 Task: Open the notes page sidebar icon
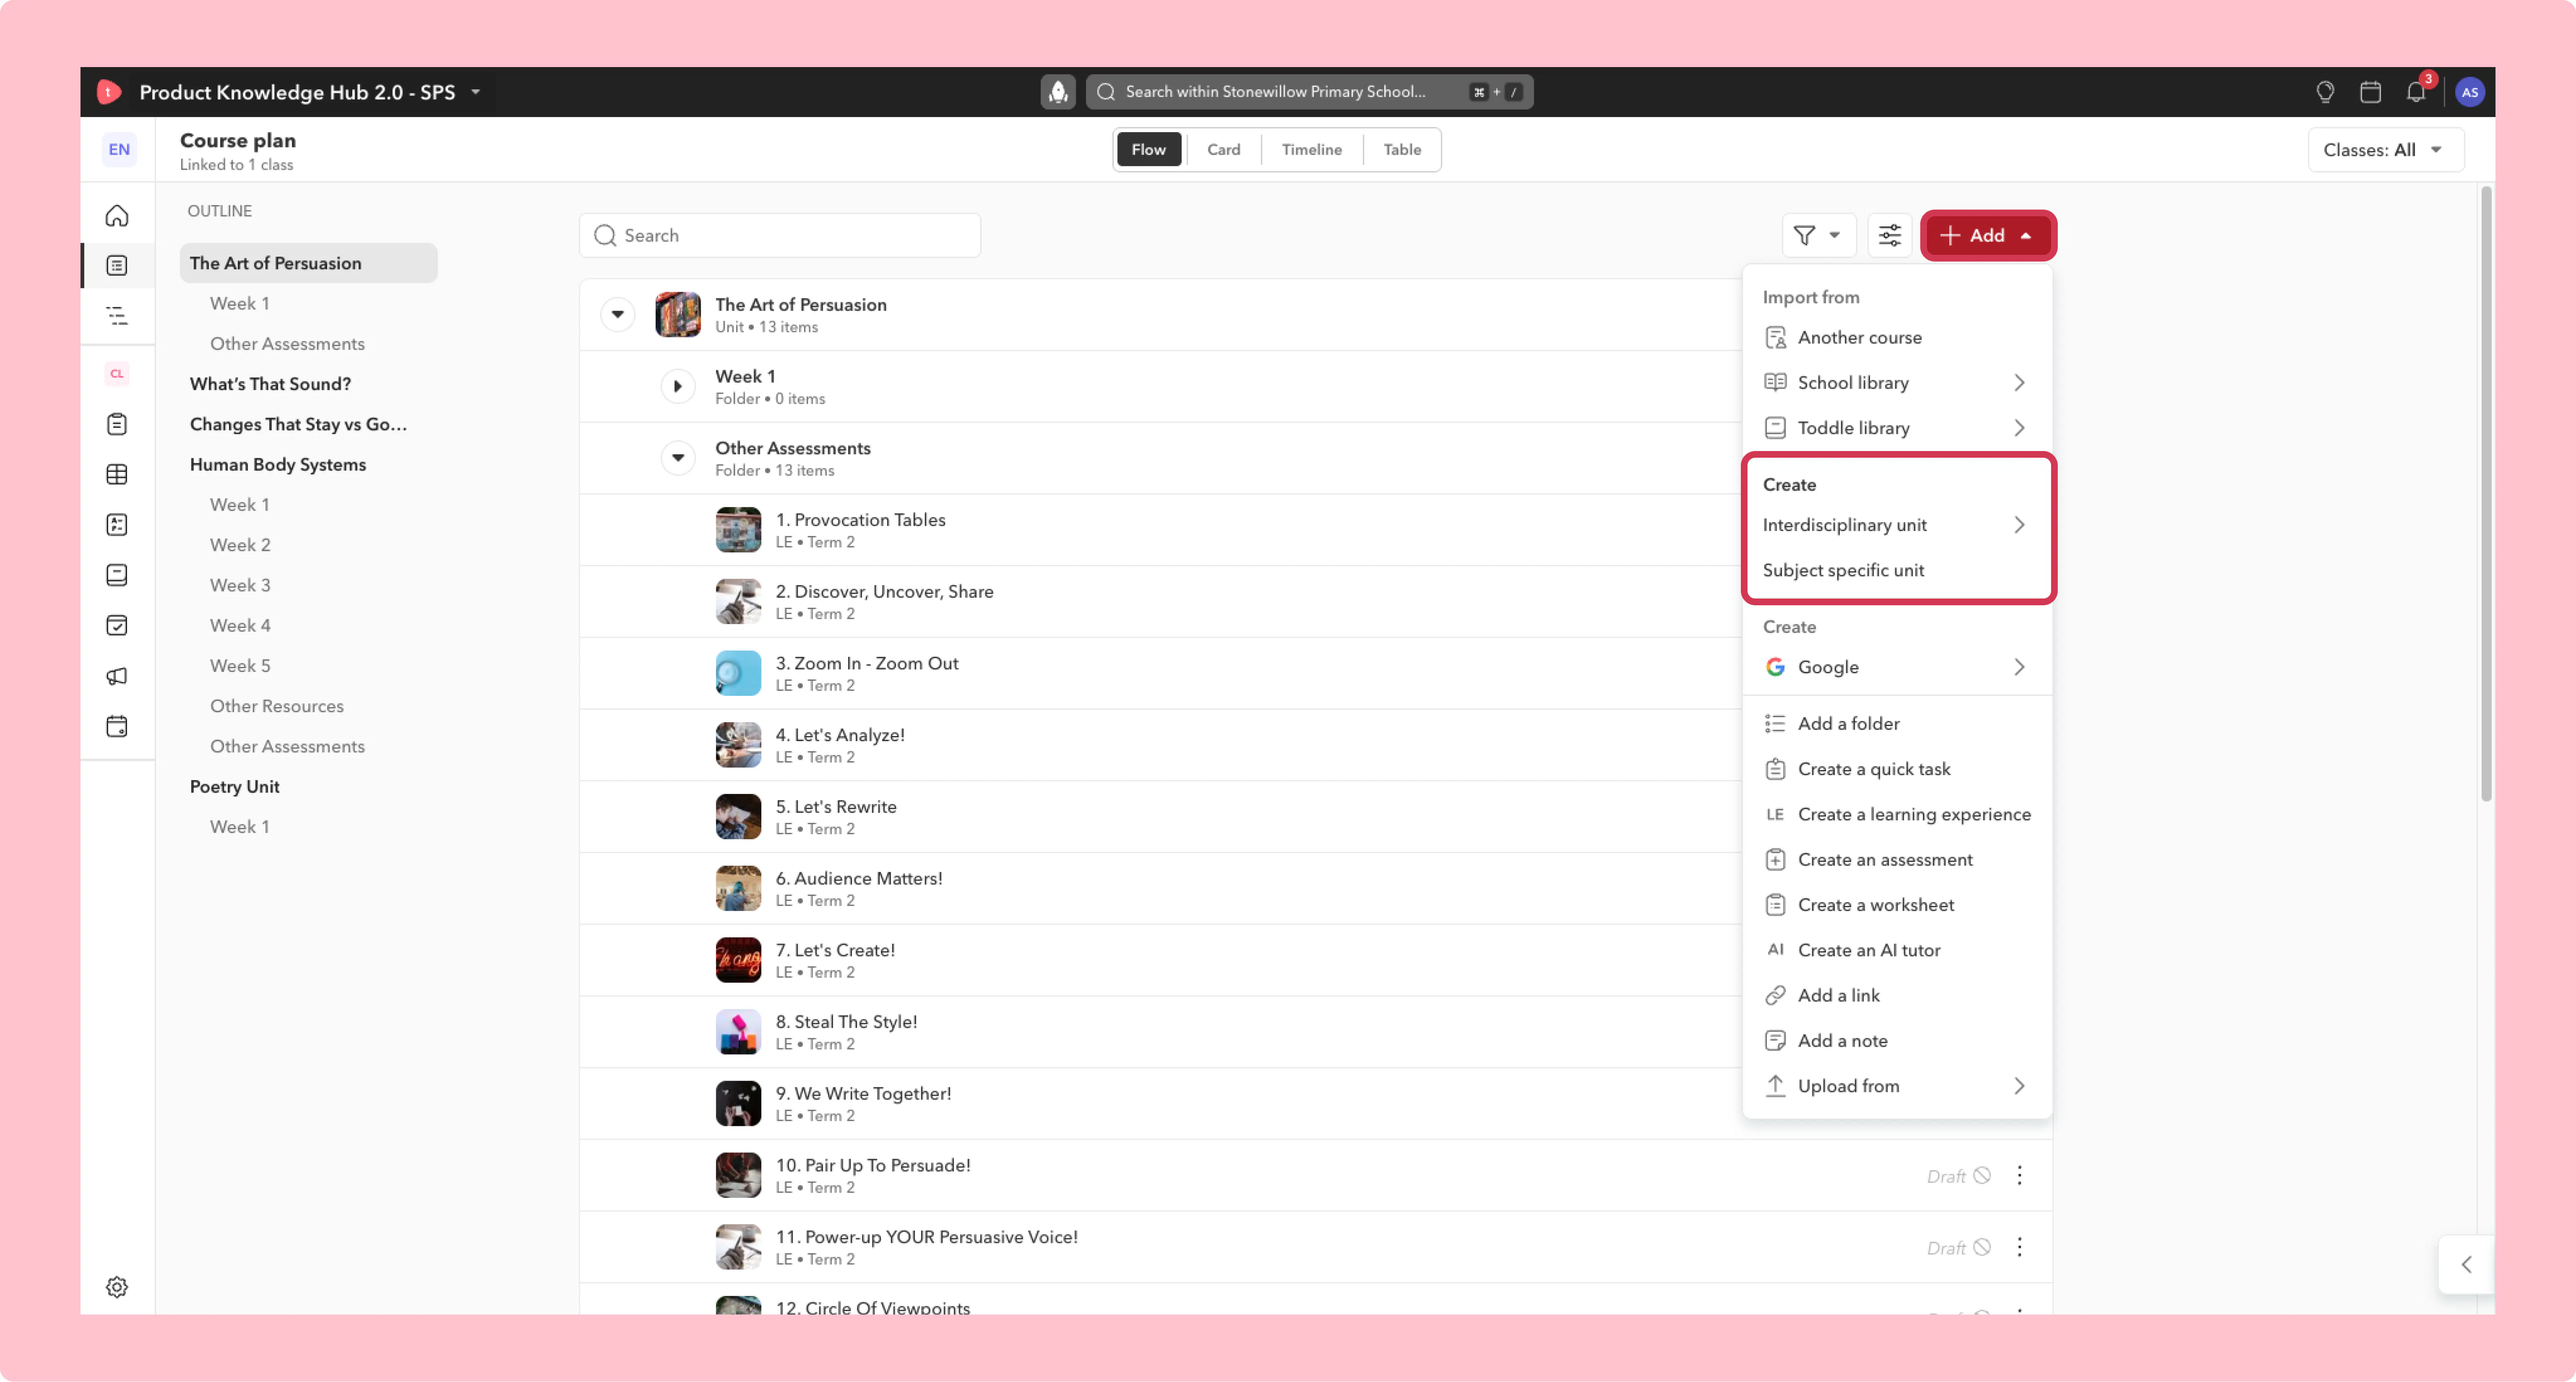pyautogui.click(x=117, y=575)
